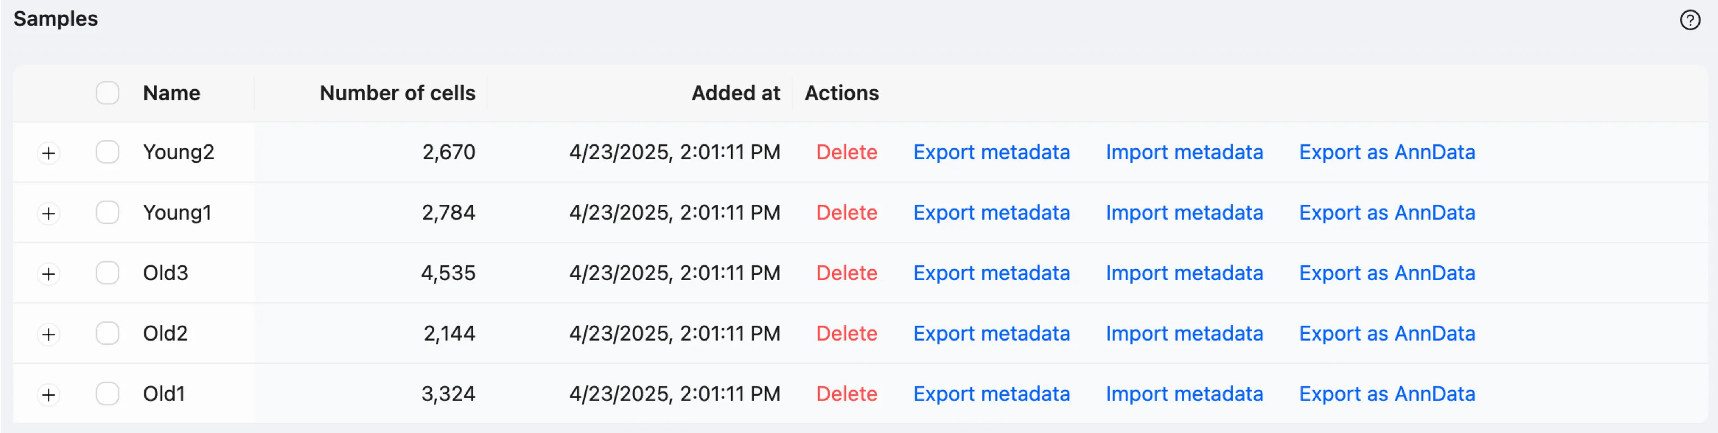This screenshot has height=433, width=1718.
Task: Export Young1 as AnnData
Action: tap(1386, 213)
